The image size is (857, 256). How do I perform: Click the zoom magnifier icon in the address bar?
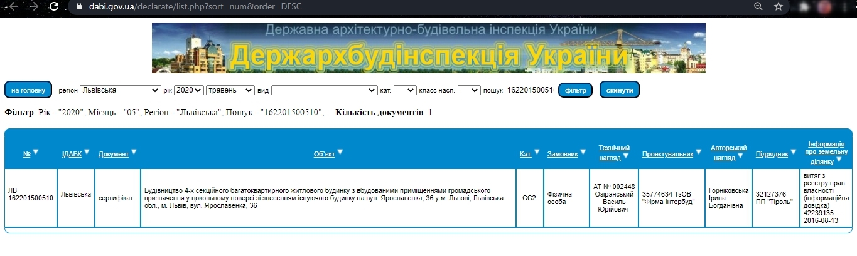click(758, 6)
